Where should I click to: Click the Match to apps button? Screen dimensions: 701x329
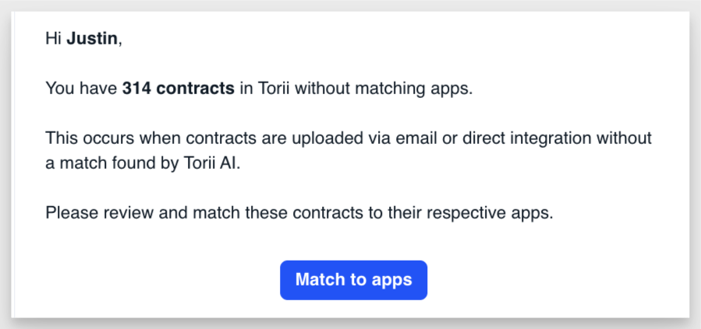click(x=354, y=280)
